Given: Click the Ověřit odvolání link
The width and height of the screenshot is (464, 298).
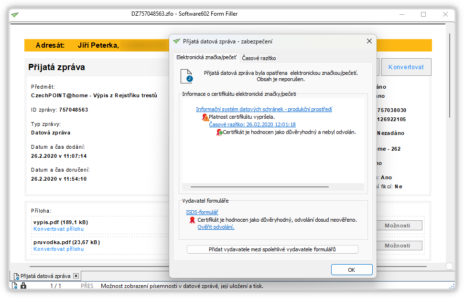Looking at the screenshot, I should pyautogui.click(x=216, y=227).
